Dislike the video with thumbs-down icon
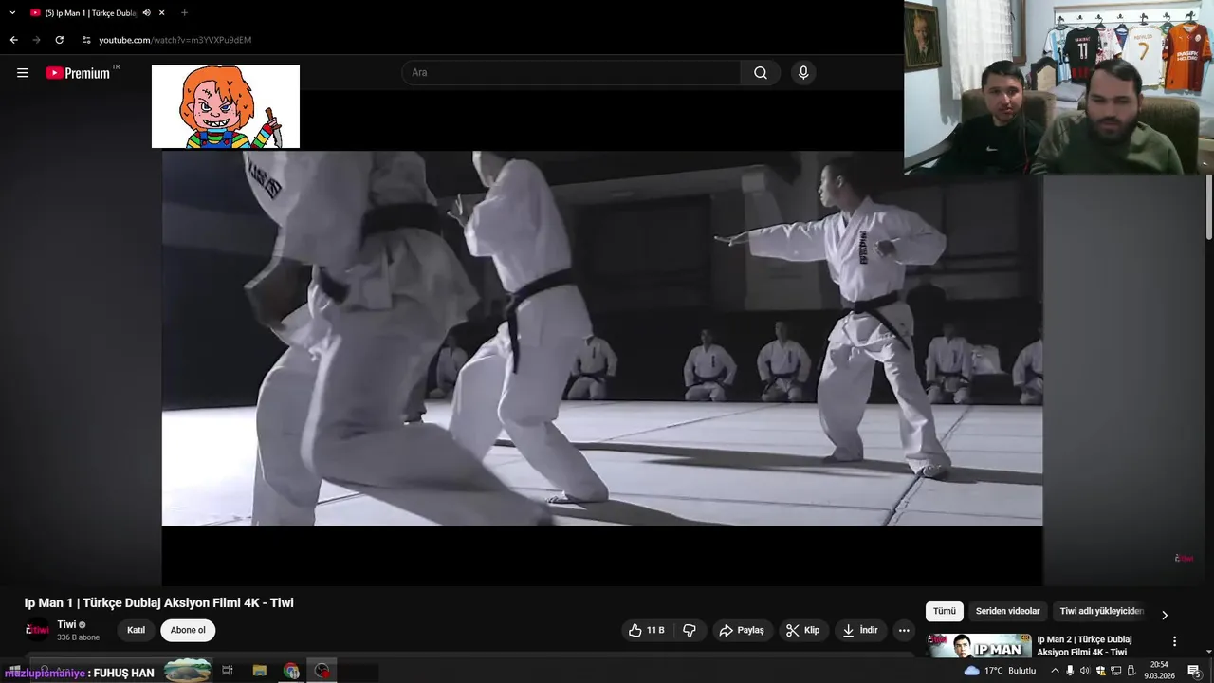The image size is (1214, 683). coord(690,630)
